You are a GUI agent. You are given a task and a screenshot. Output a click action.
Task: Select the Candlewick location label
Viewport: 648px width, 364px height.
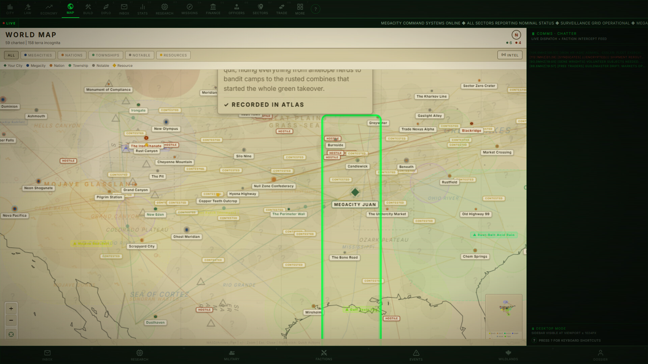click(x=357, y=166)
